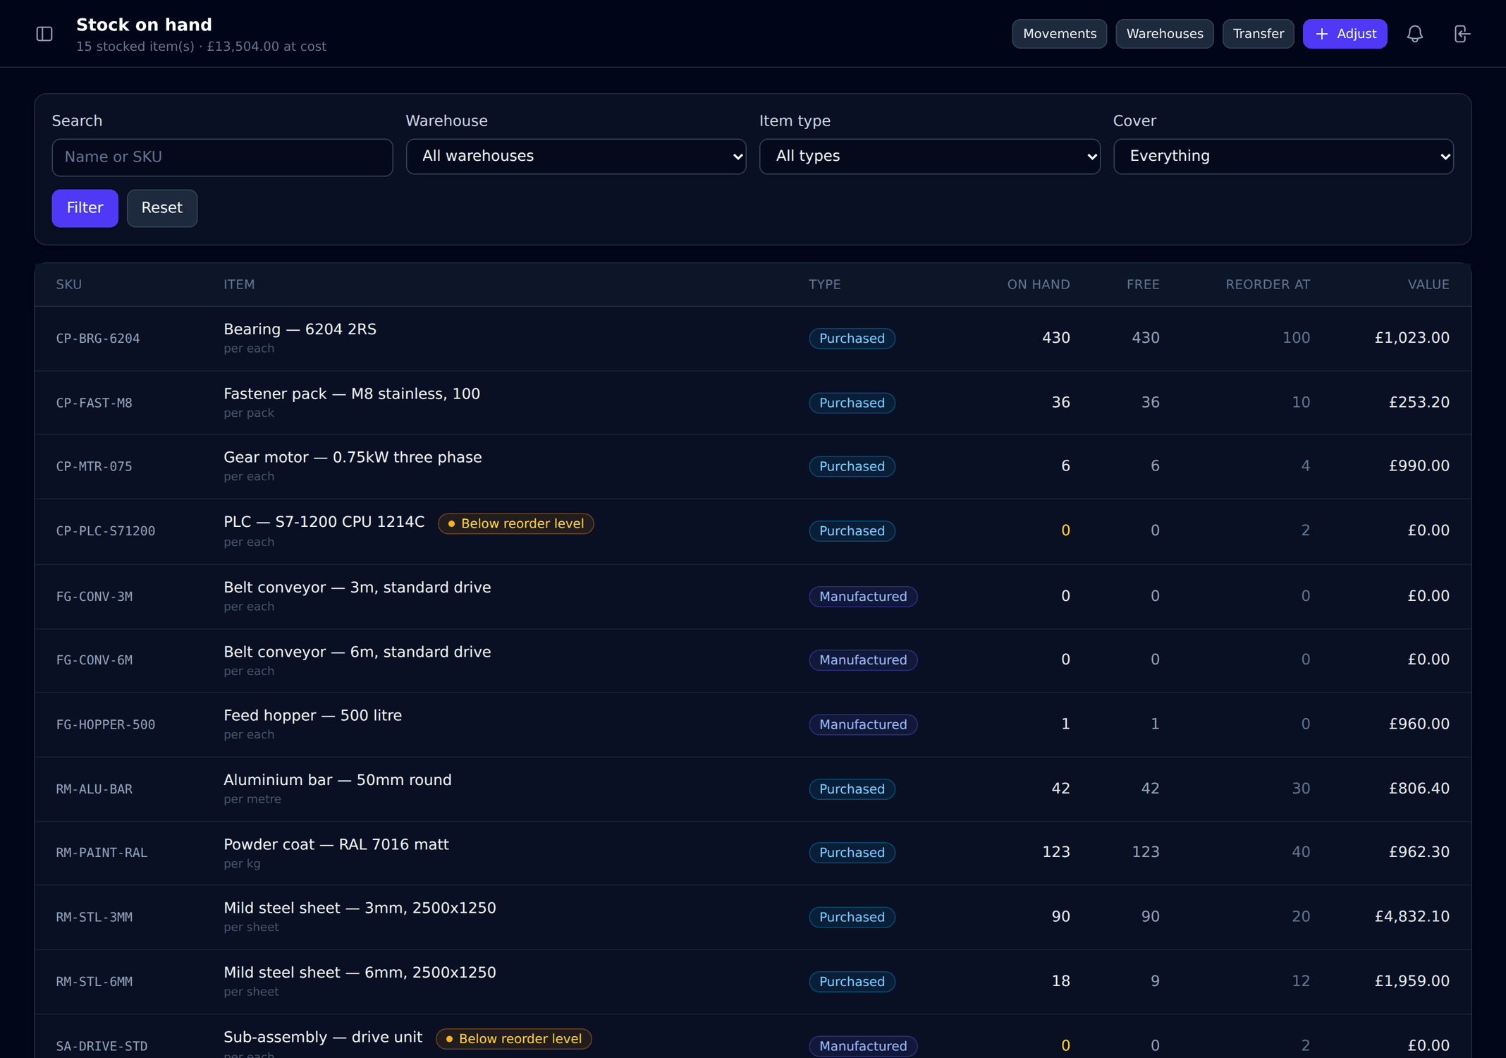Select SKU CP-BRG-6204
Screen dimensions: 1506x1058
(98, 339)
